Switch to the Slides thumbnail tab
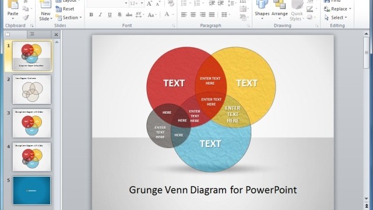This screenshot has width=373, height=210. coord(16,34)
